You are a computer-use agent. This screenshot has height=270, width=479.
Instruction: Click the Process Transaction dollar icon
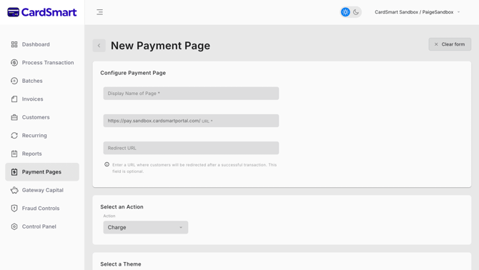14,63
